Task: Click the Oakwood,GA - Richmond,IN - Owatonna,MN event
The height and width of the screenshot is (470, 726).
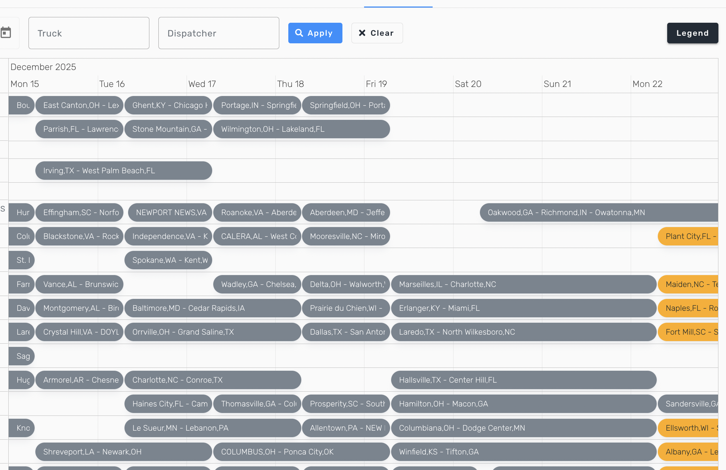Action: [566, 212]
